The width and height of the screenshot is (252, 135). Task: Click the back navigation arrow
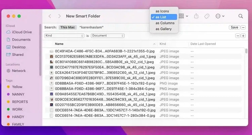pos(50,16)
